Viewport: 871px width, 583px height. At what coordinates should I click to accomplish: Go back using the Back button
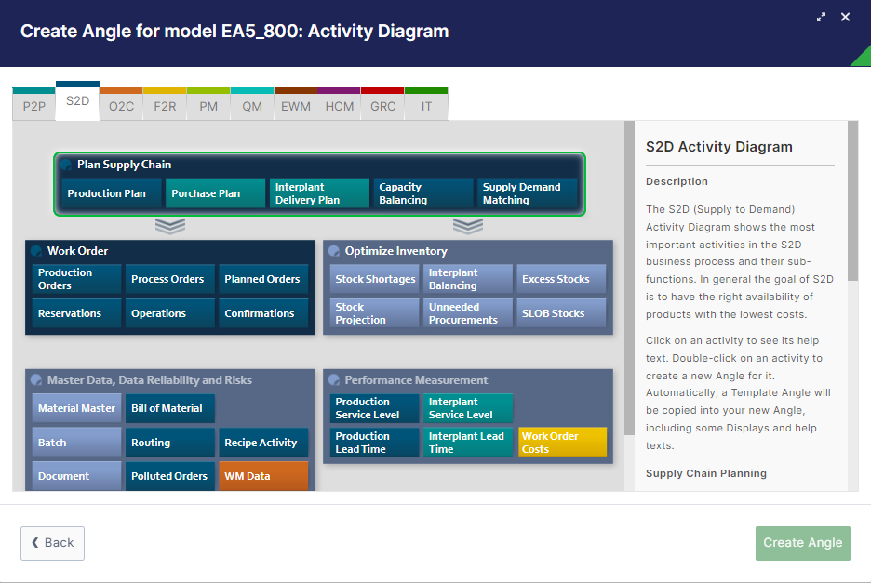[52, 543]
